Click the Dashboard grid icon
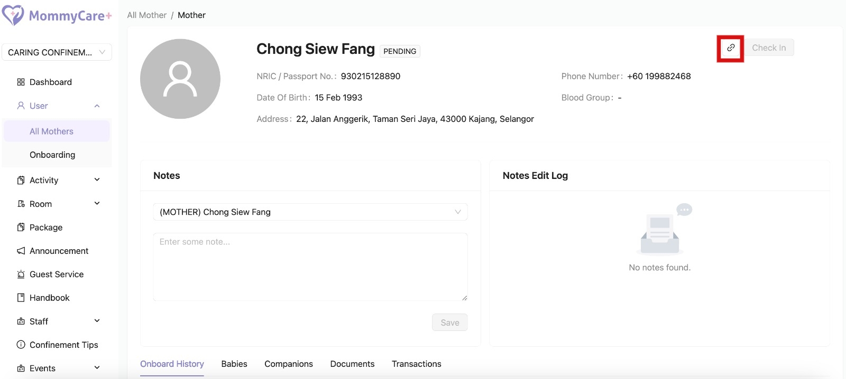 (x=21, y=82)
